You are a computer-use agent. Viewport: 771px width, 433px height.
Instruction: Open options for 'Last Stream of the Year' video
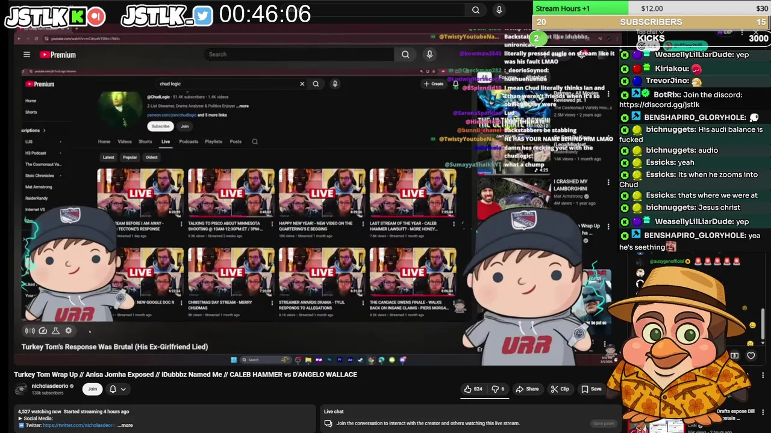[454, 224]
